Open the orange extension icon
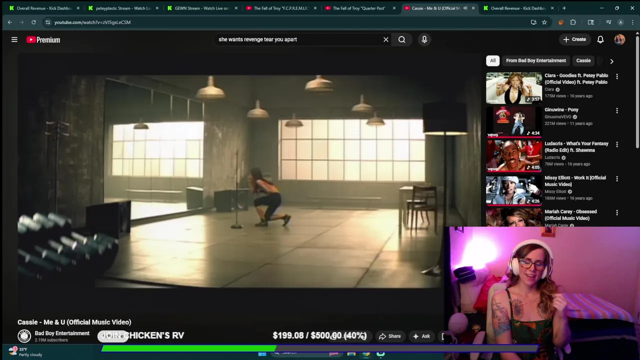 tap(560, 22)
